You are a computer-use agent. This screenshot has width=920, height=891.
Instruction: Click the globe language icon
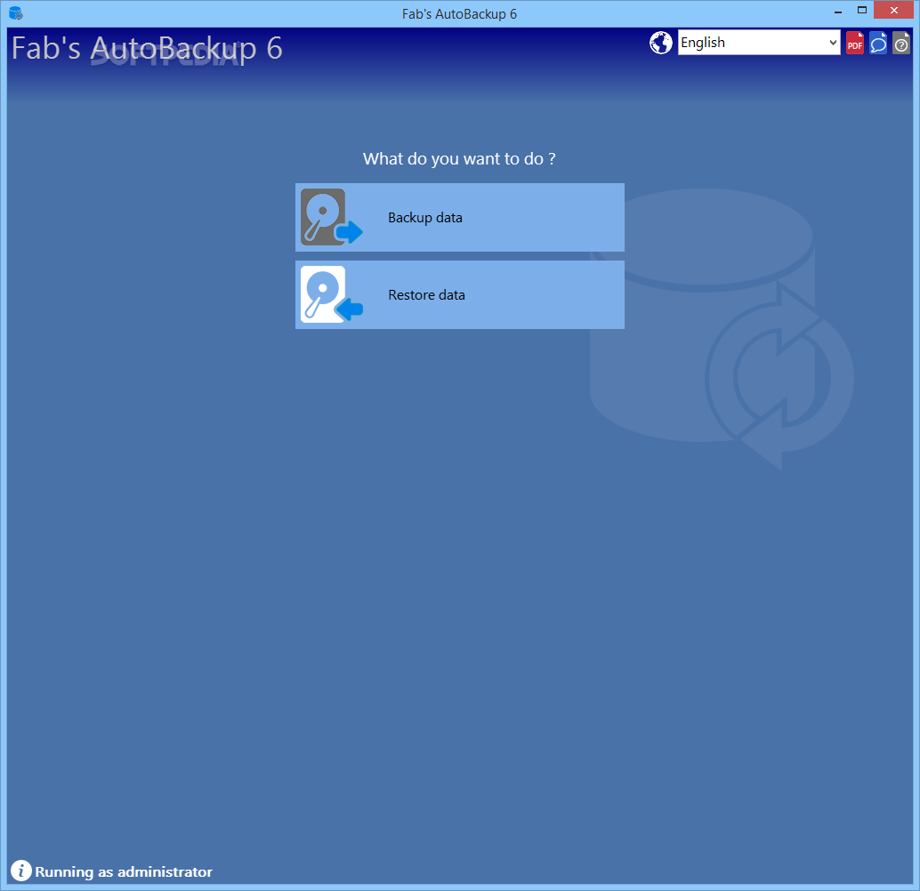[x=661, y=42]
